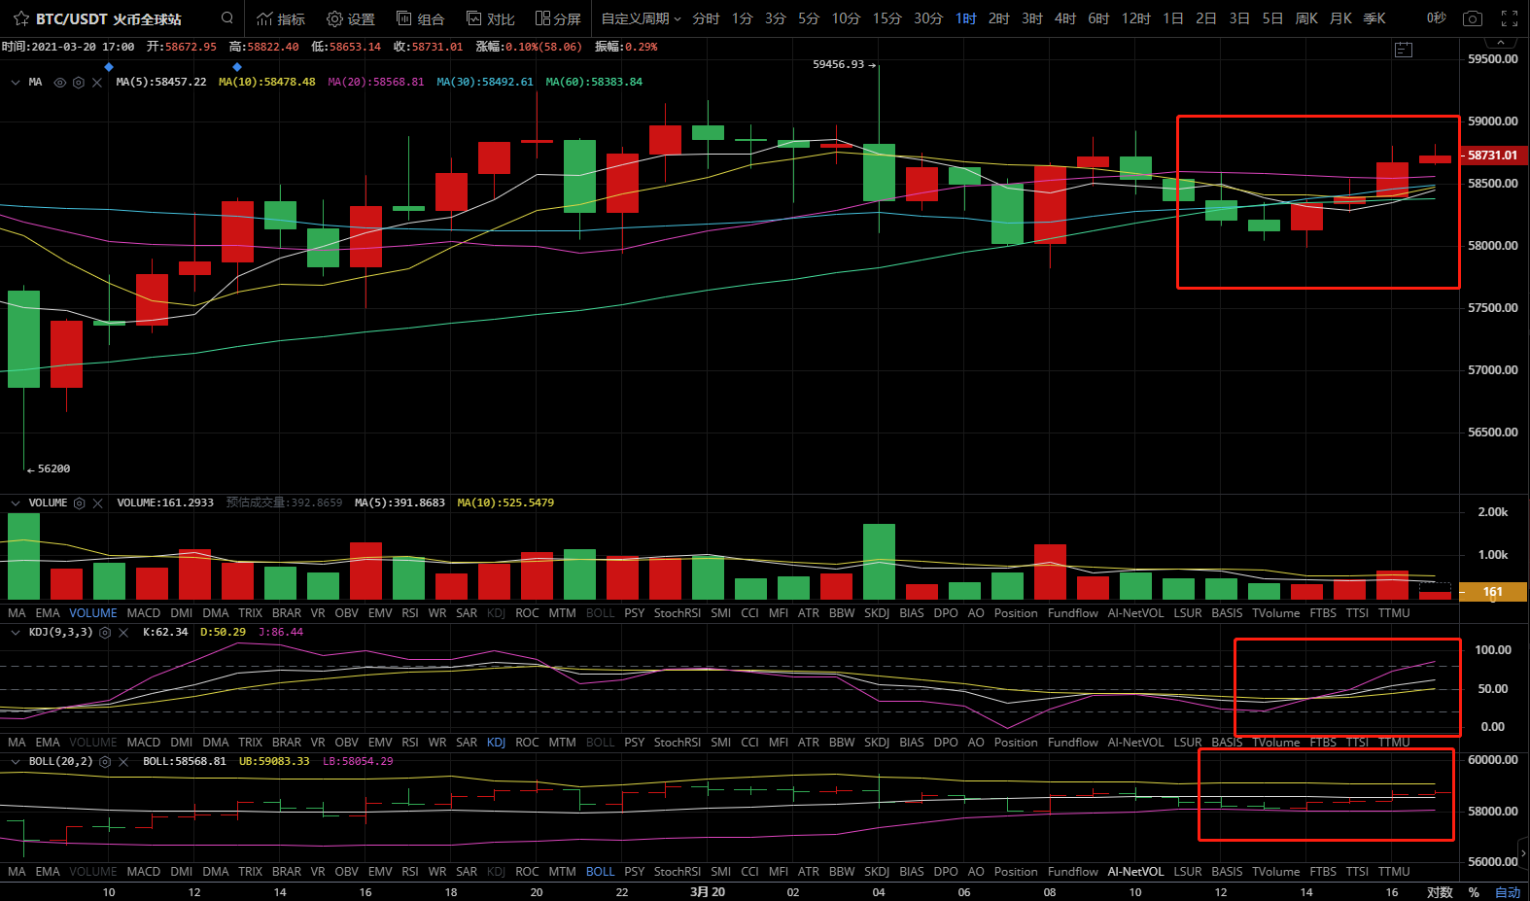The image size is (1530, 901).
Task: Toggle percent scale button
Action: coord(1474,892)
